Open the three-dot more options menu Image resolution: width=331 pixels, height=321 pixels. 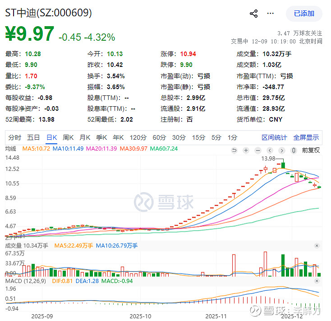[270, 14]
